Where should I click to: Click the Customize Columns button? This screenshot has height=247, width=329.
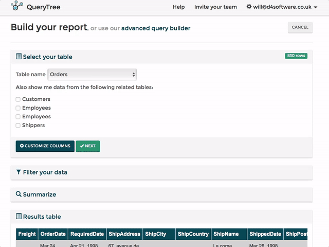coord(45,146)
